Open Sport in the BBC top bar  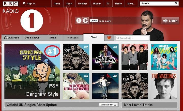(69, 4)
